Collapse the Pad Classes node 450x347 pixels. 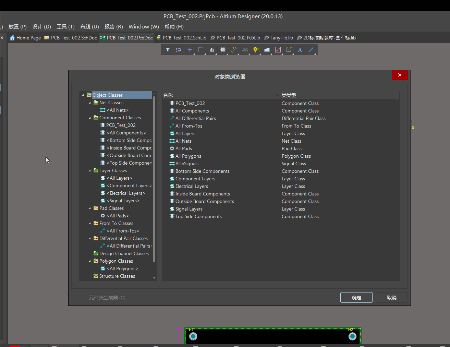tap(90, 208)
